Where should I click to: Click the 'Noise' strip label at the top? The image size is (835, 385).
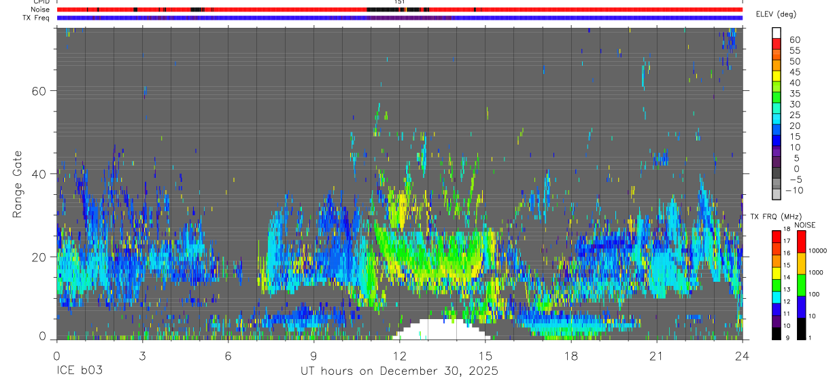(41, 10)
